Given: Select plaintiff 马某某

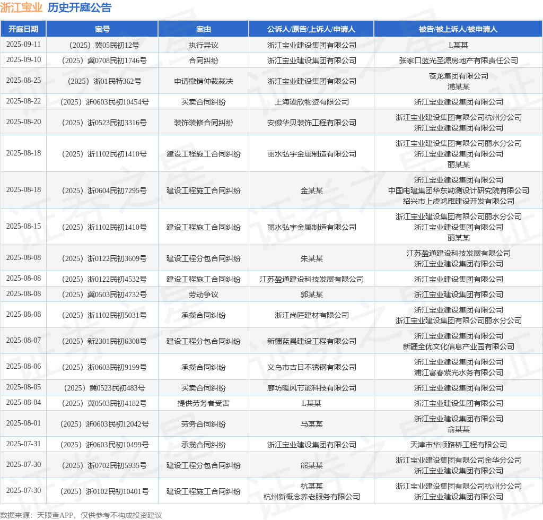Looking at the screenshot, I should [x=312, y=424].
